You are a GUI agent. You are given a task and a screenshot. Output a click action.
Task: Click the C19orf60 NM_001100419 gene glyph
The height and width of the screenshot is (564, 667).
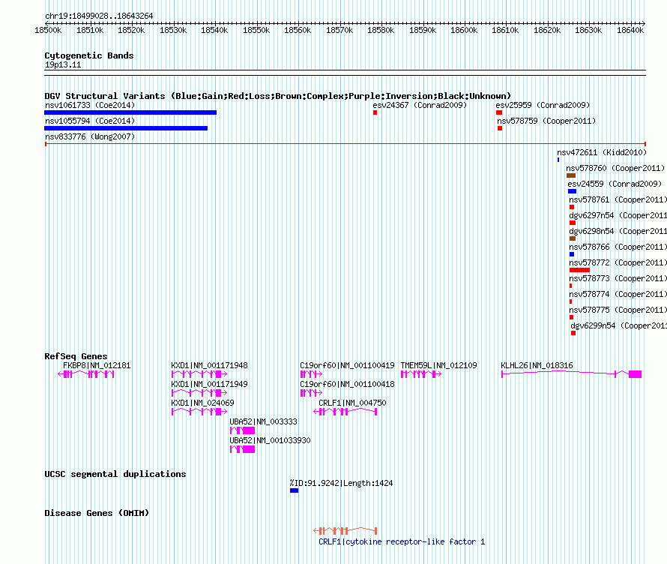click(x=311, y=374)
